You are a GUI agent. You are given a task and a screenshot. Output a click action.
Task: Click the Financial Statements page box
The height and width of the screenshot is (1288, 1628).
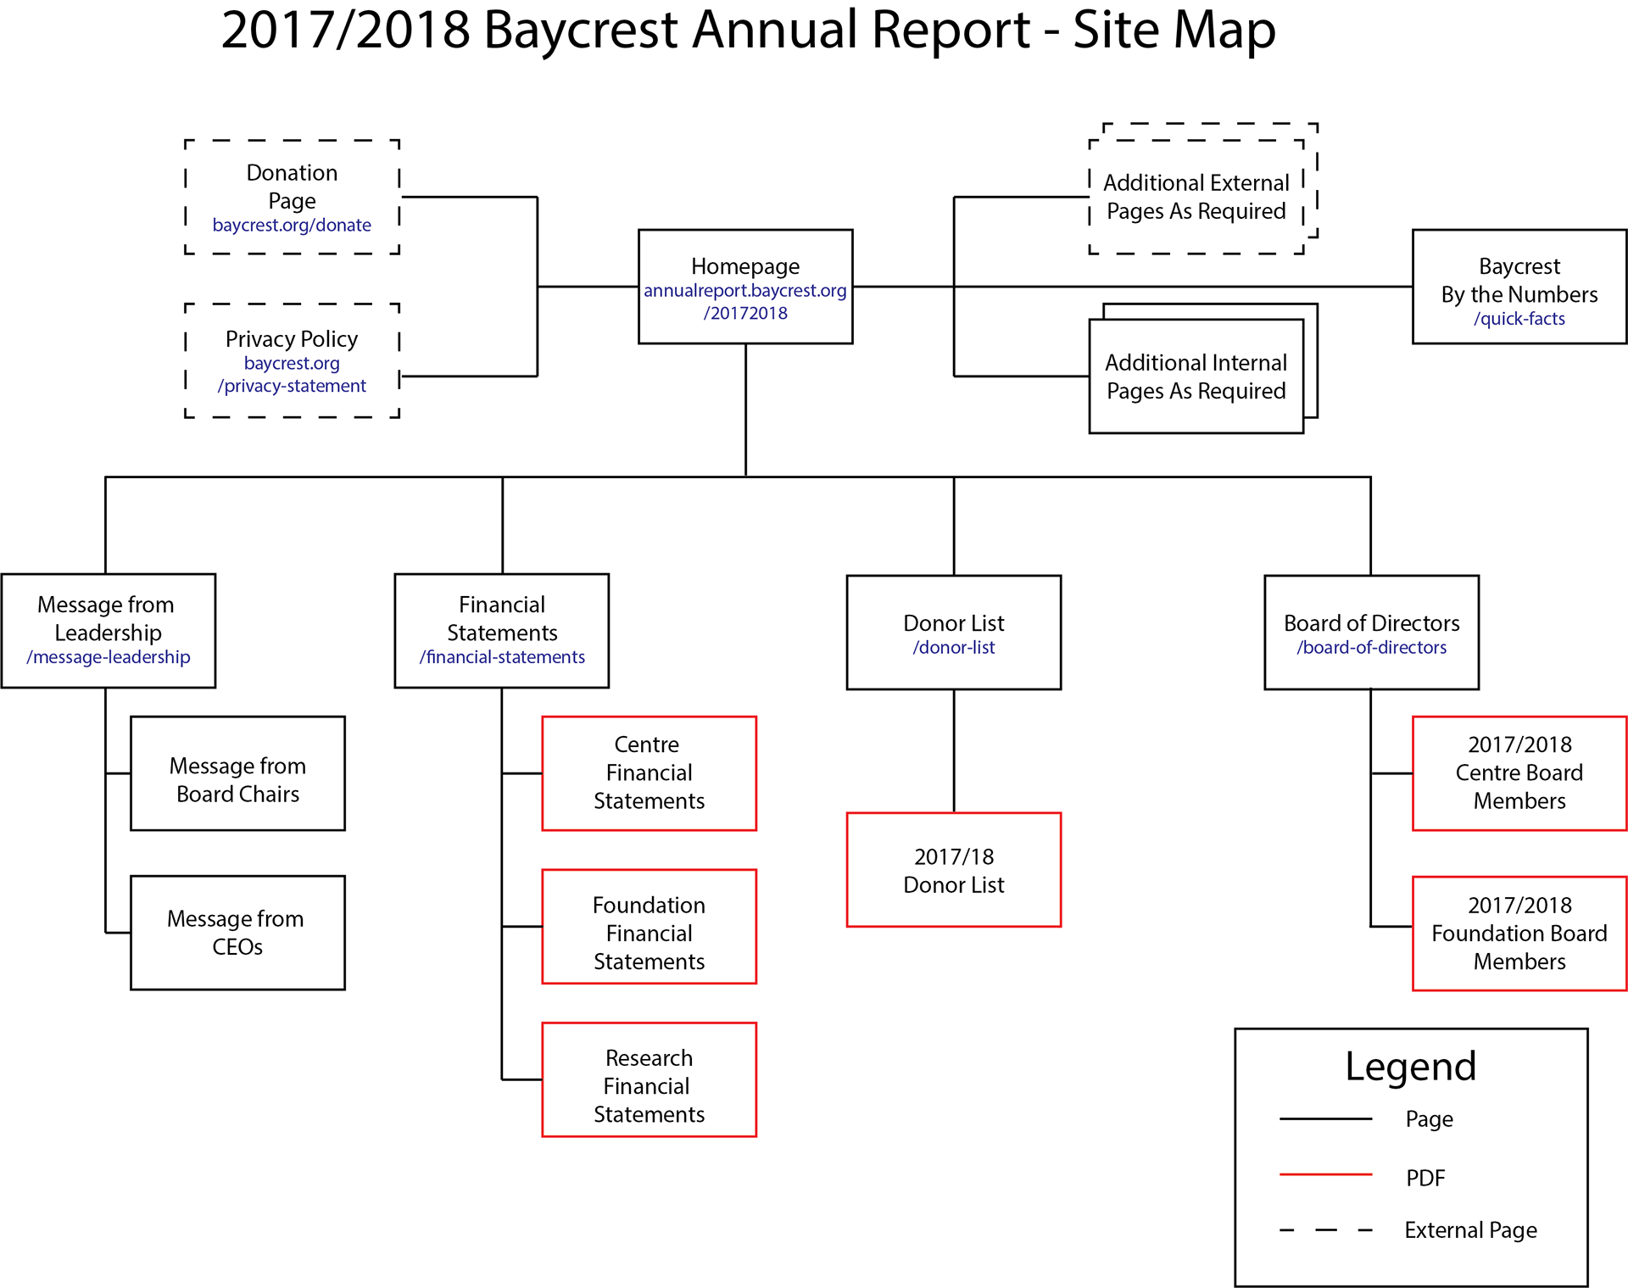point(502,631)
